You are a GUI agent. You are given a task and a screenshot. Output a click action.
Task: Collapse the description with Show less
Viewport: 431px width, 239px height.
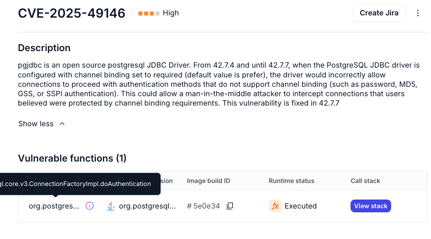tap(41, 124)
